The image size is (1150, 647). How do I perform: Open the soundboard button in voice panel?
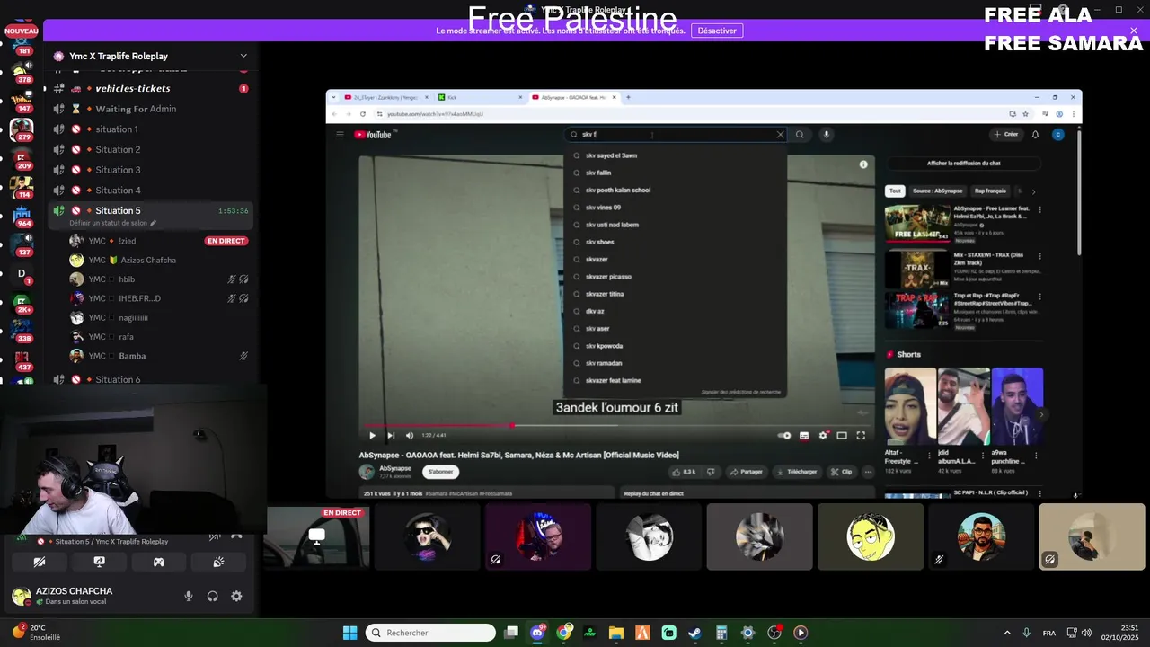(218, 562)
